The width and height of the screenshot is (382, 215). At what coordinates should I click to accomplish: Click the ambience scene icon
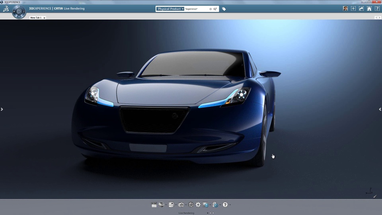[x=171, y=205]
